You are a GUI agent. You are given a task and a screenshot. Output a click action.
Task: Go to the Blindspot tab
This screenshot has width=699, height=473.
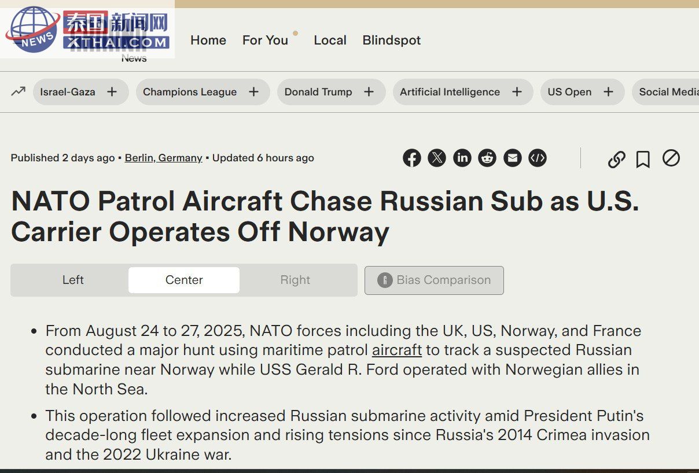point(392,40)
